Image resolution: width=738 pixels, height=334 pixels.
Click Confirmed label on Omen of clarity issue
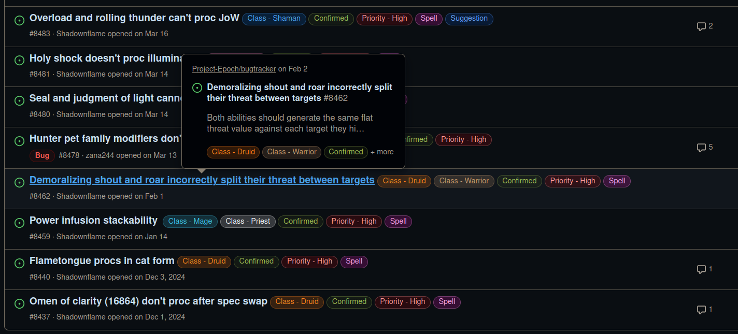click(x=349, y=302)
